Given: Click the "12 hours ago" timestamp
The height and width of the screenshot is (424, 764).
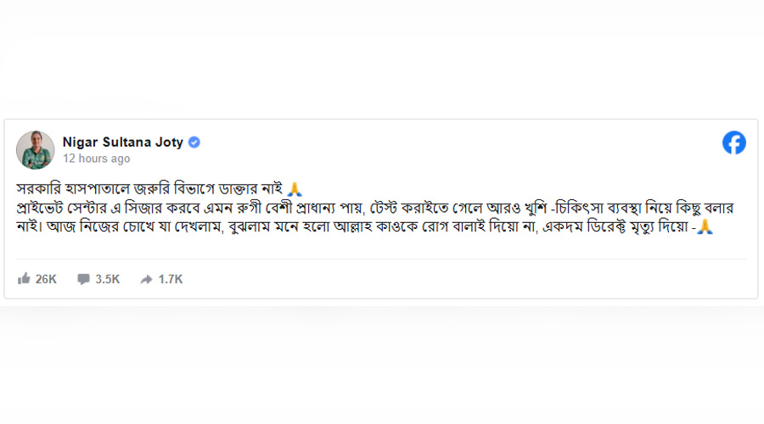Looking at the screenshot, I should click(96, 159).
